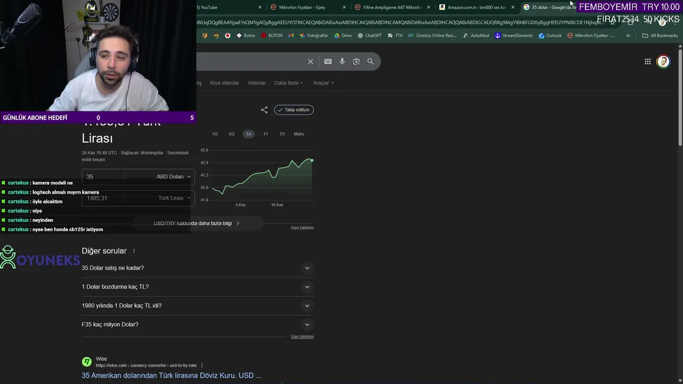This screenshot has height=384, width=683.
Task: Open the Türk Lirası currency dropdown
Action: [x=174, y=198]
